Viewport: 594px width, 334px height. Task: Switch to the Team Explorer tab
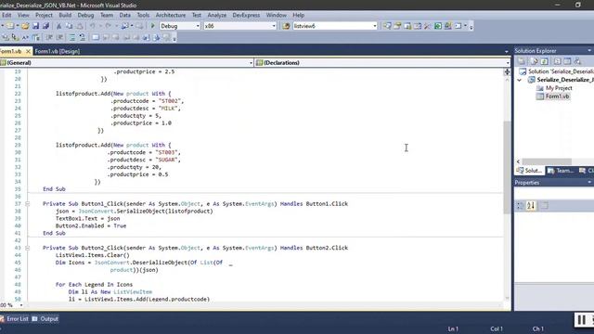point(561,171)
